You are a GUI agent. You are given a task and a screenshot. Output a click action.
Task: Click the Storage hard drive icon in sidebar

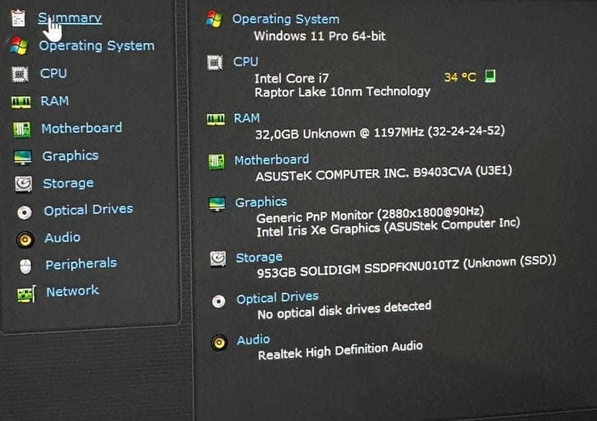pos(24,184)
